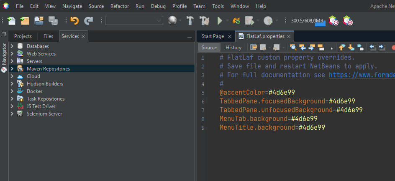Click the Toggle Bookmark icon

pos(361,47)
